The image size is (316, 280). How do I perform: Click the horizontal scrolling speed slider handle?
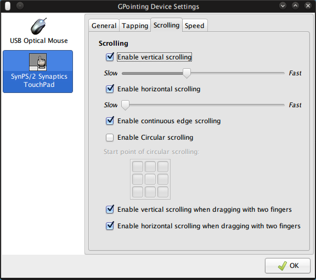[x=125, y=105]
